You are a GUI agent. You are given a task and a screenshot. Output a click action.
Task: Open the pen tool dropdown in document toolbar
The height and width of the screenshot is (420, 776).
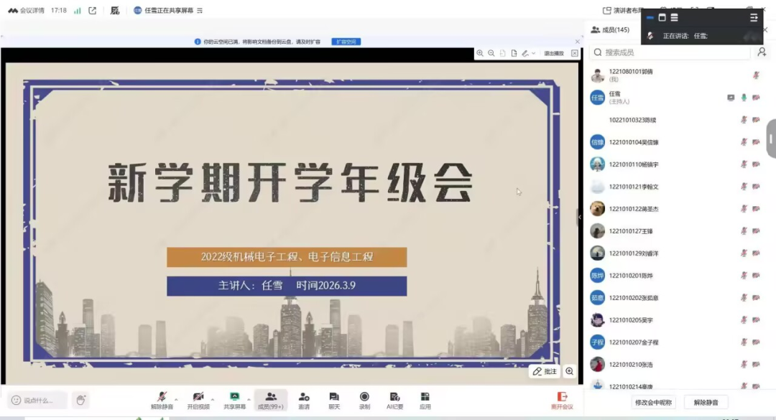(x=533, y=53)
